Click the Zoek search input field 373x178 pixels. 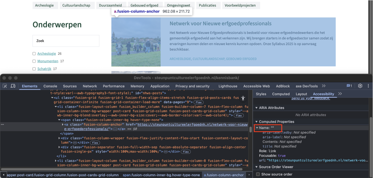[66, 41]
